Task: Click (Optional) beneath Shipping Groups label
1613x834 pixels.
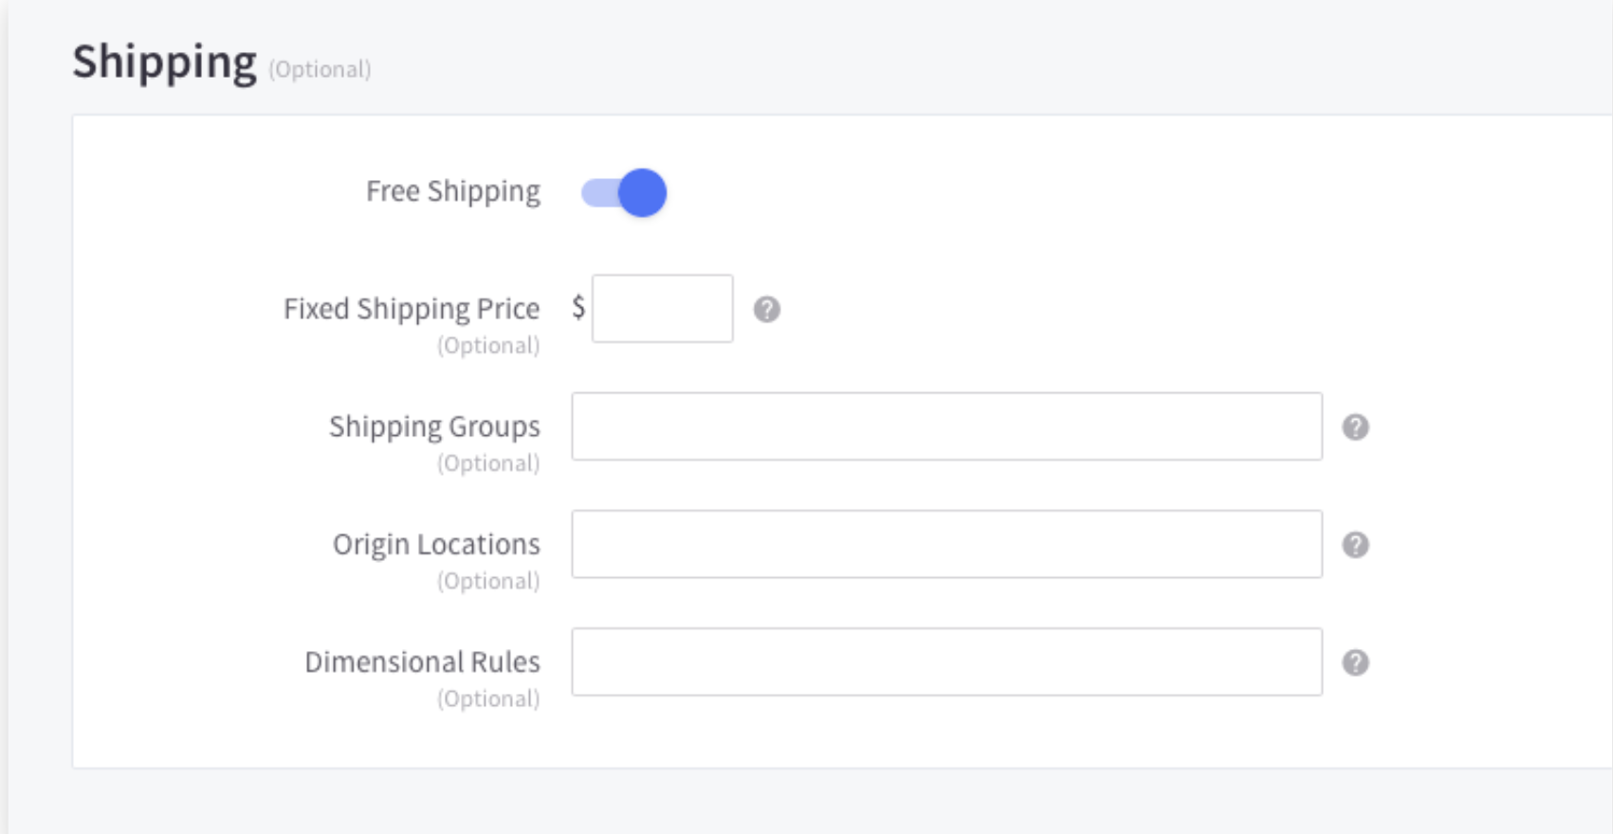Action: tap(488, 463)
